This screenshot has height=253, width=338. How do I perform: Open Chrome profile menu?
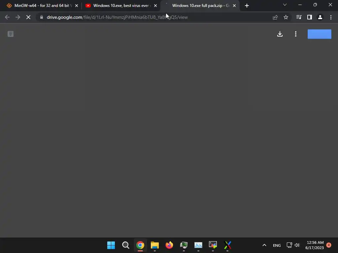click(320, 17)
